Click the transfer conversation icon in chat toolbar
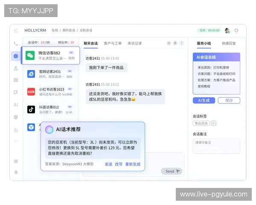Screen dimensions: 256x205 [x=169, y=43]
